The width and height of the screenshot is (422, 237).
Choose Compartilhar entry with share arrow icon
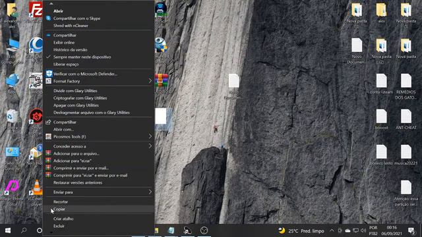[98, 122]
